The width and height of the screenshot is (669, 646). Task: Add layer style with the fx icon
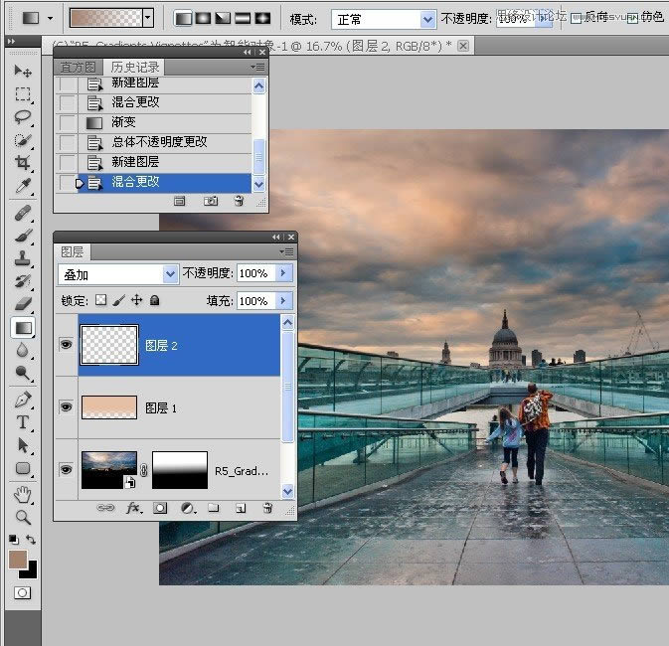pyautogui.click(x=132, y=508)
